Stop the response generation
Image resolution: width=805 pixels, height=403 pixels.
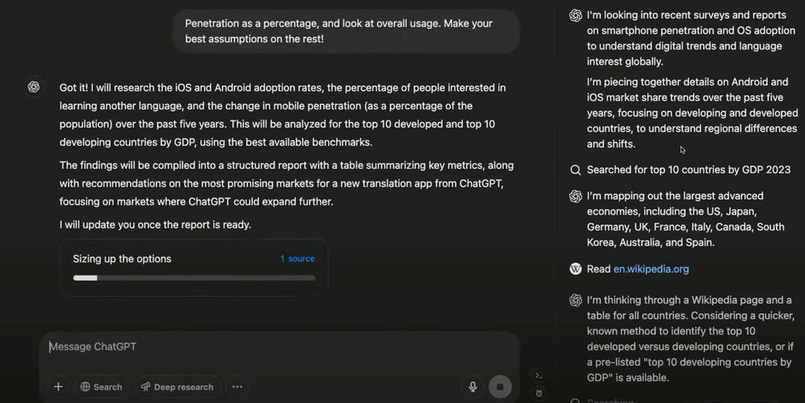pos(500,387)
